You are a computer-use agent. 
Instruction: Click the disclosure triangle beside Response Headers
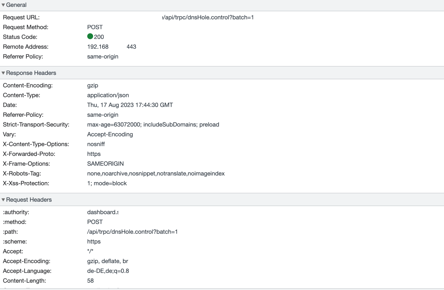point(4,73)
